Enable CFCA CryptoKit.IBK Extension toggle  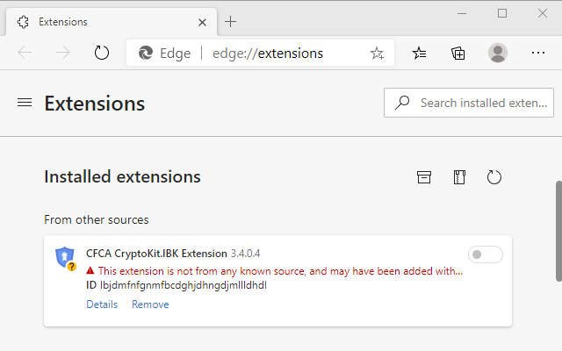[x=486, y=254]
